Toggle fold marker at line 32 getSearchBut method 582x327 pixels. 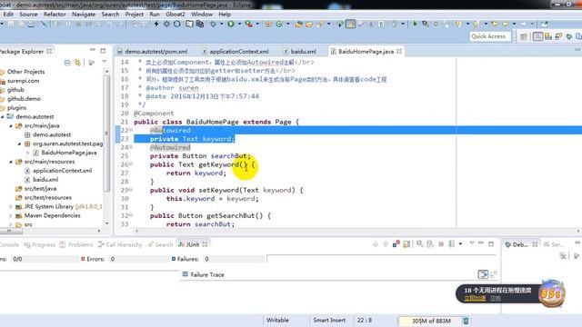tap(131, 215)
